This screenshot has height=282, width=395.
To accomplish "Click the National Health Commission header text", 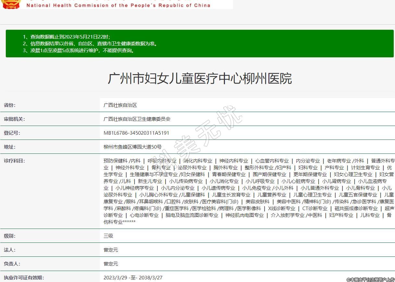I will [118, 5].
